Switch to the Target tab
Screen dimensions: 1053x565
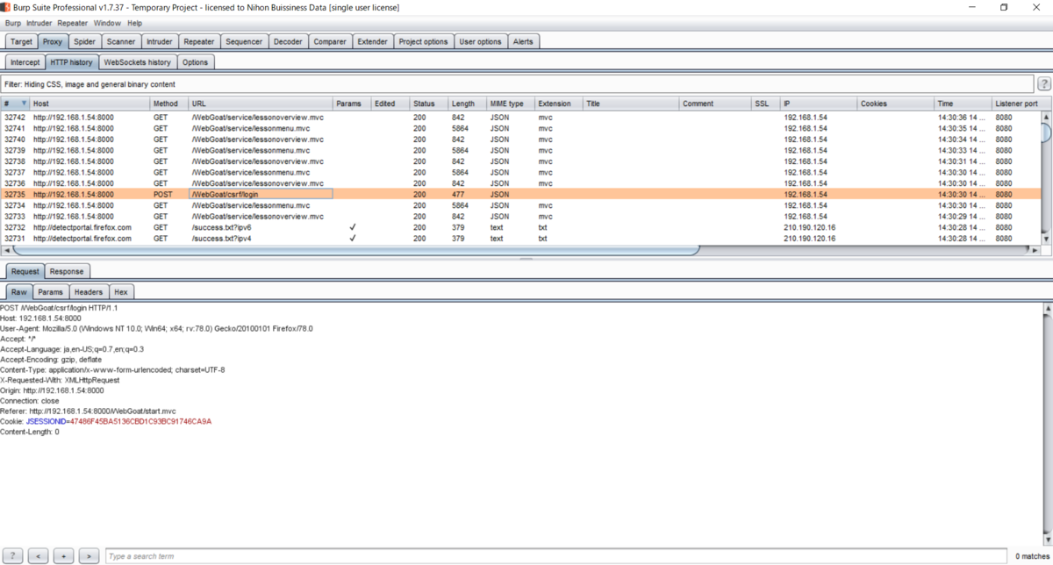click(22, 41)
